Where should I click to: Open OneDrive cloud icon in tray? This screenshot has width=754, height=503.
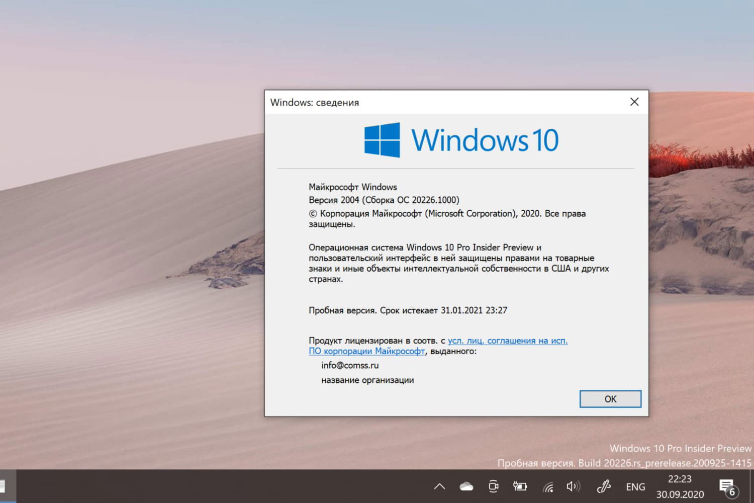pyautogui.click(x=466, y=486)
